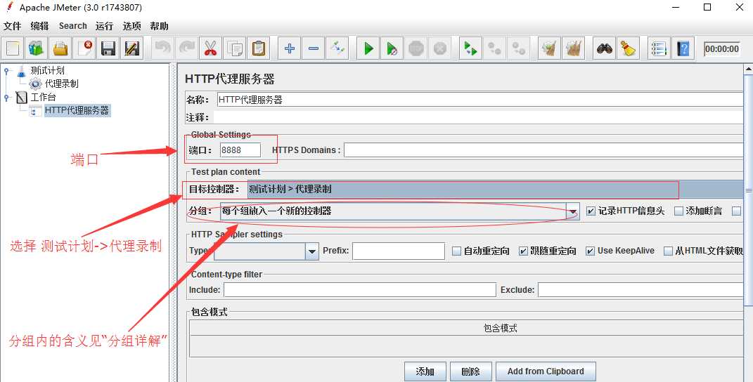
Task: Click the Include content-type field
Action: click(x=360, y=290)
